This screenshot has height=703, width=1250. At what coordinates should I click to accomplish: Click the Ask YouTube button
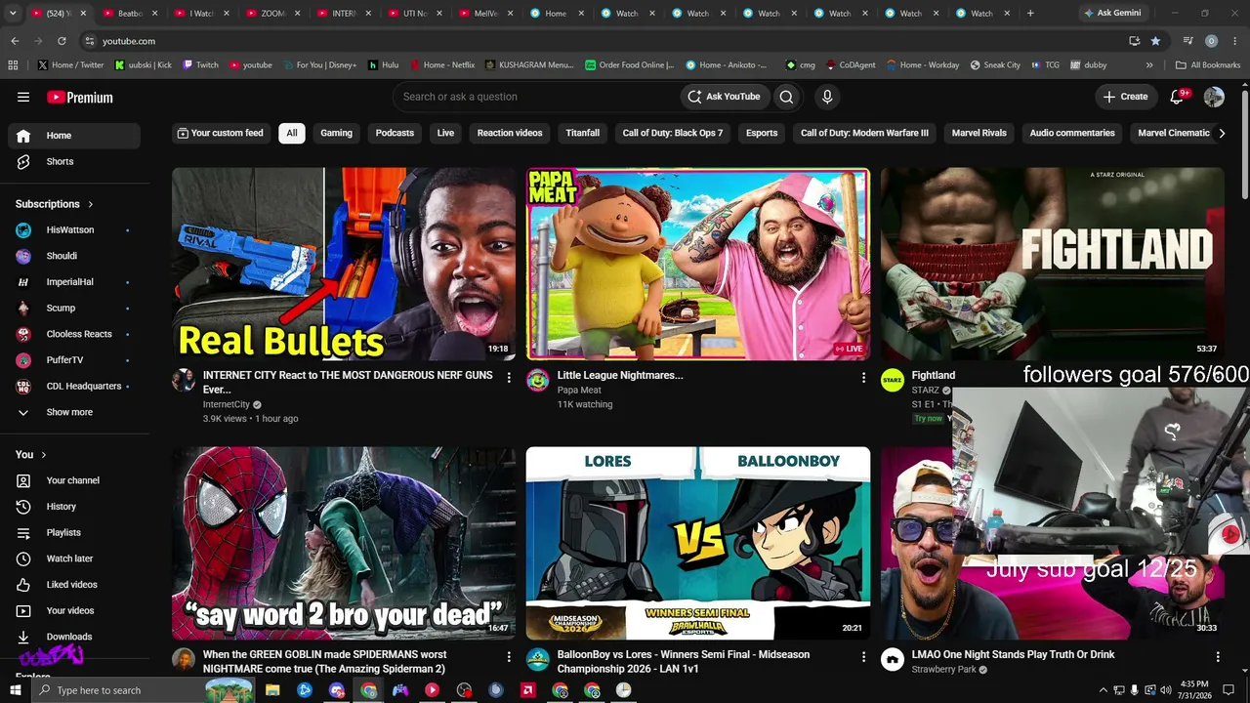coord(724,97)
